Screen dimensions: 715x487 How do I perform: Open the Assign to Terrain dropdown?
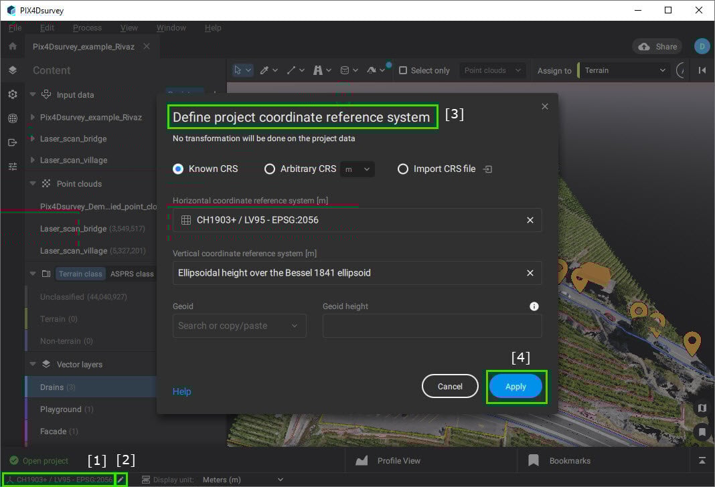tap(623, 70)
